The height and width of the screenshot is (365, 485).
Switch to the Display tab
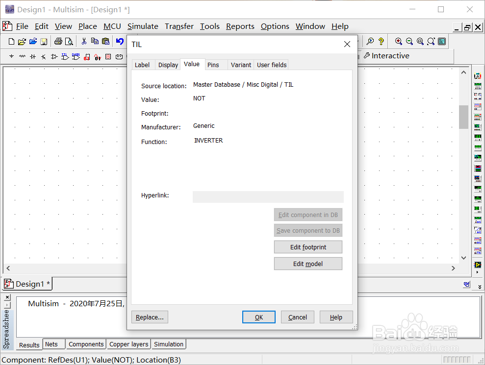click(168, 65)
